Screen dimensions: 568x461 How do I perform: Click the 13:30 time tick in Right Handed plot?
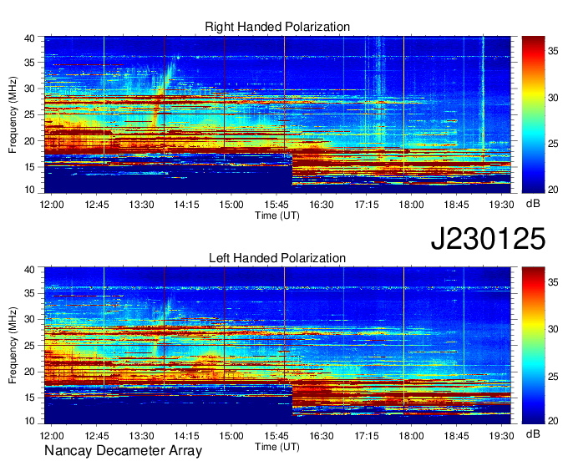click(x=142, y=205)
